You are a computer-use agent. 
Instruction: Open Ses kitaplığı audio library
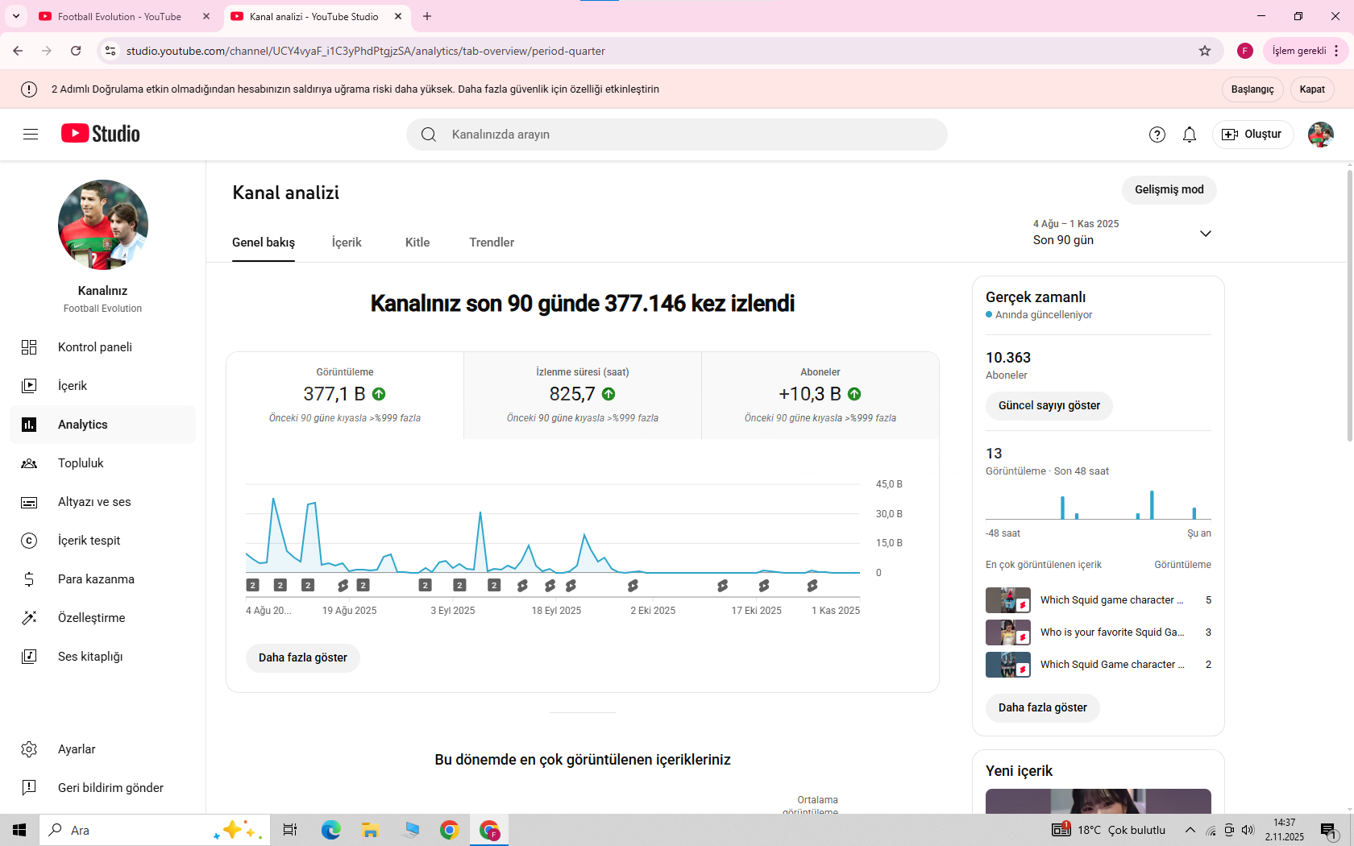(90, 657)
